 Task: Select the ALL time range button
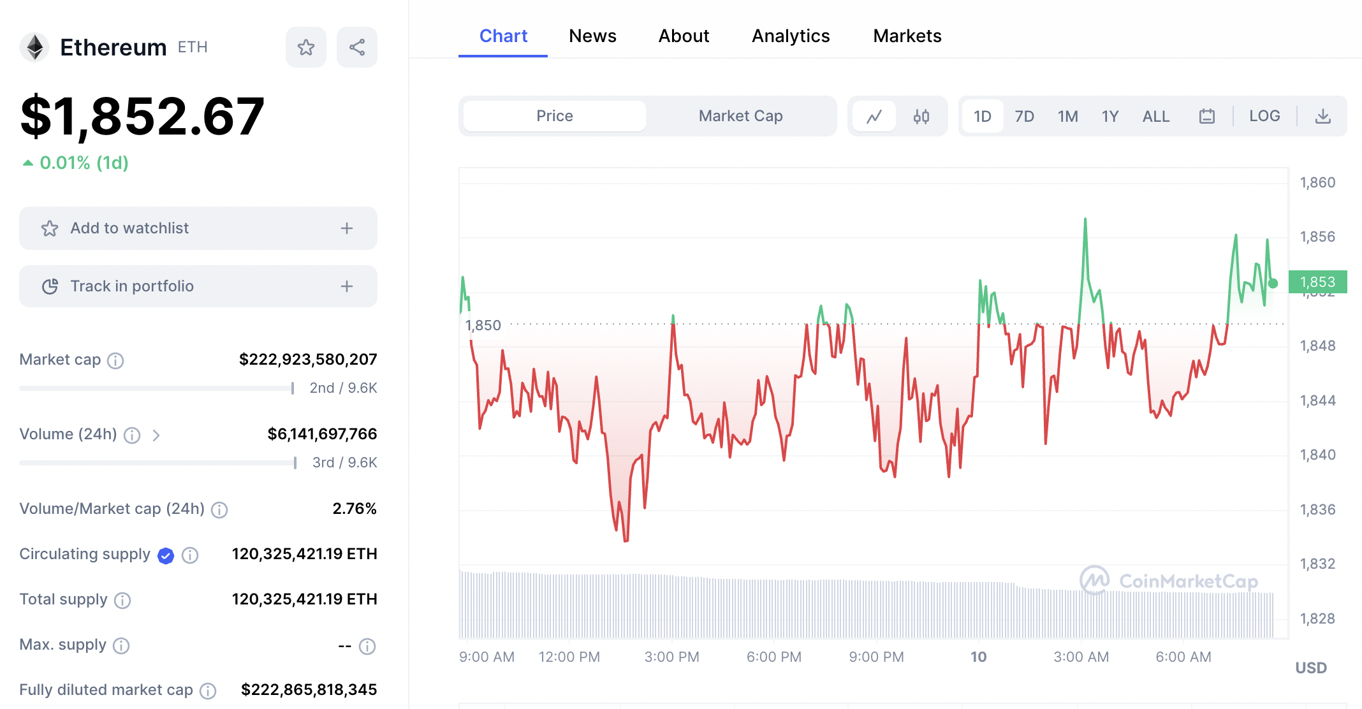(1155, 116)
